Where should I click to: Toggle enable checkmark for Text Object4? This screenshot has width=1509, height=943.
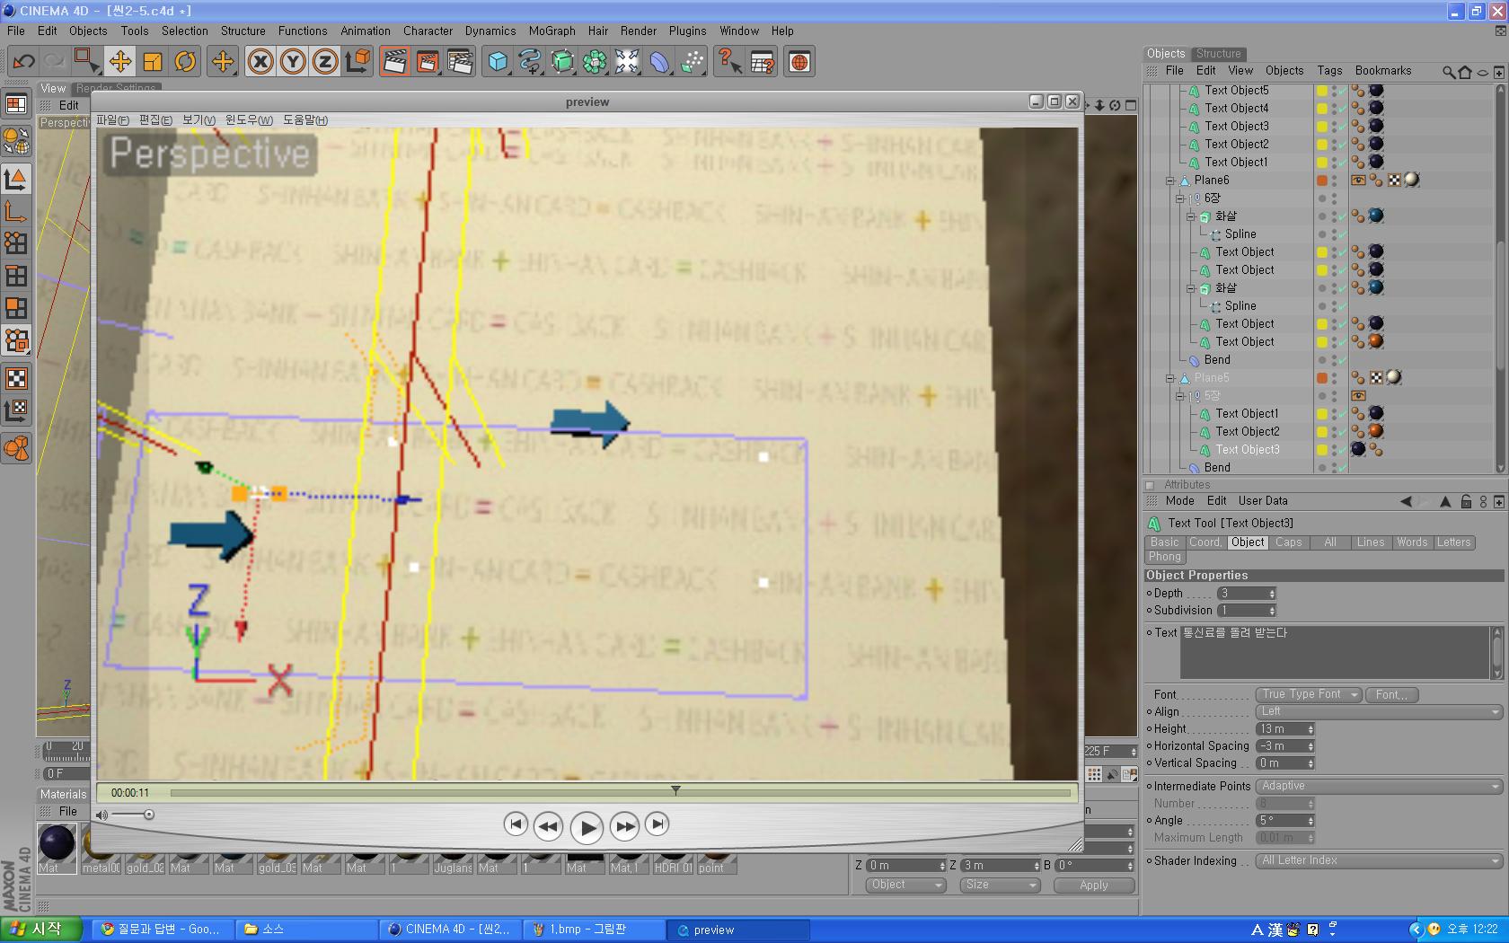pos(1341,110)
